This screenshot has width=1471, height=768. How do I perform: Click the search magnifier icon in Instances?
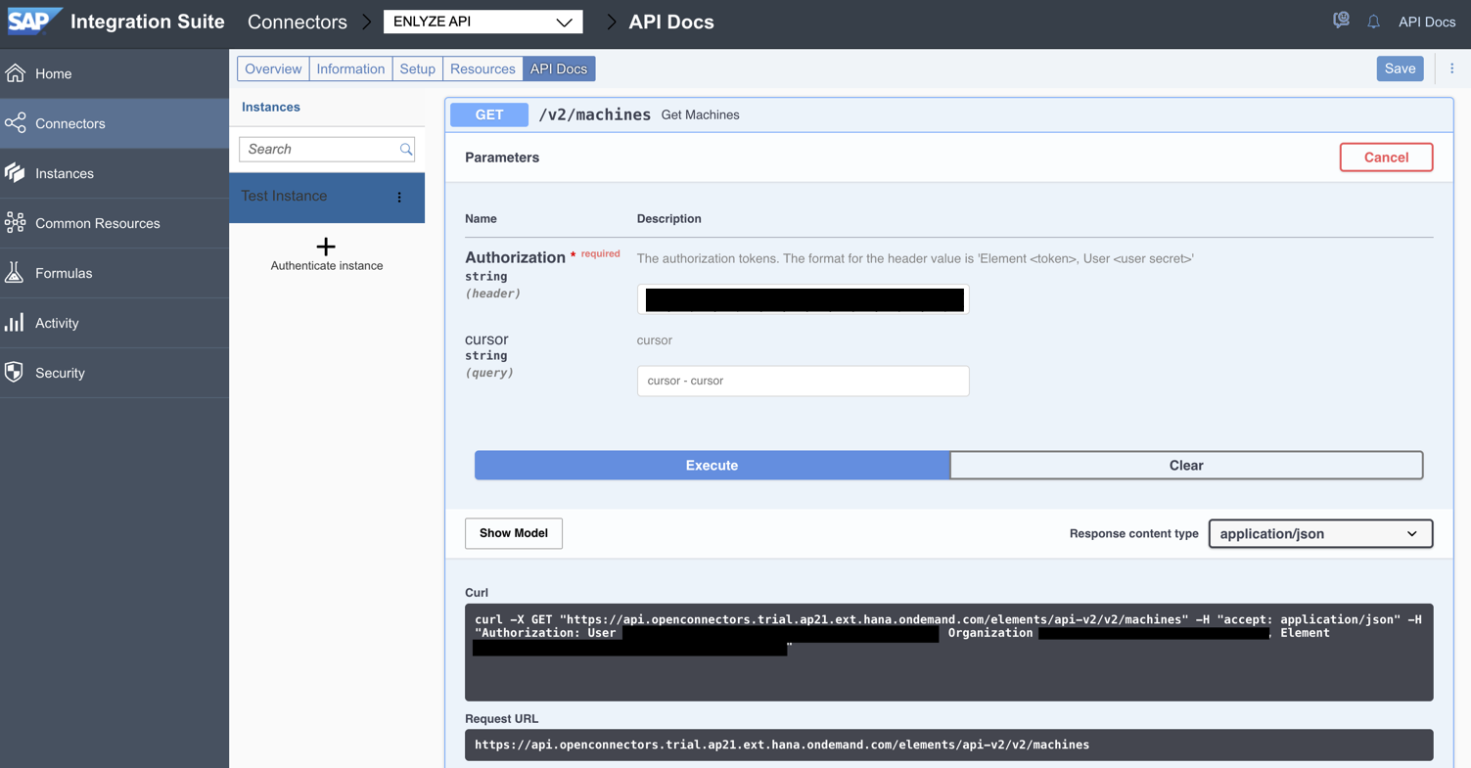tap(406, 150)
